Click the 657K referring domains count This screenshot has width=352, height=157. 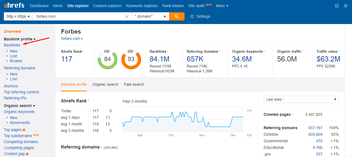pos(195,59)
